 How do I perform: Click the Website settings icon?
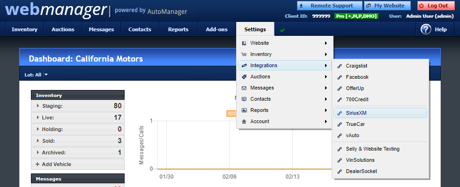[x=244, y=43]
